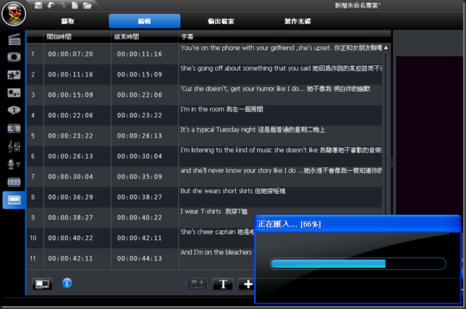The height and width of the screenshot is (309, 466).
Task: Select subtitle 'I wear T-shirts'
Action: pos(213,211)
